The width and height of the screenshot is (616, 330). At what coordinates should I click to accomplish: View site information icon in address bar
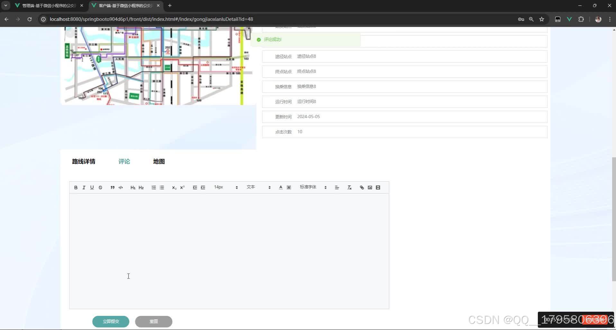[x=43, y=19]
